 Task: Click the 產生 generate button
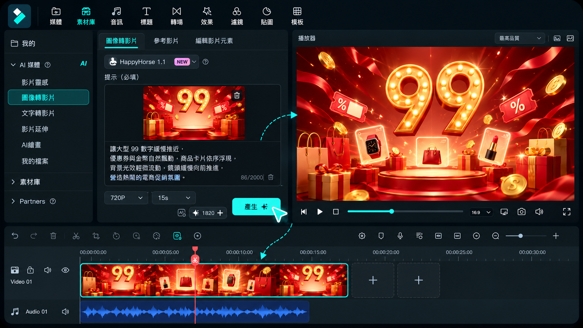click(x=256, y=207)
